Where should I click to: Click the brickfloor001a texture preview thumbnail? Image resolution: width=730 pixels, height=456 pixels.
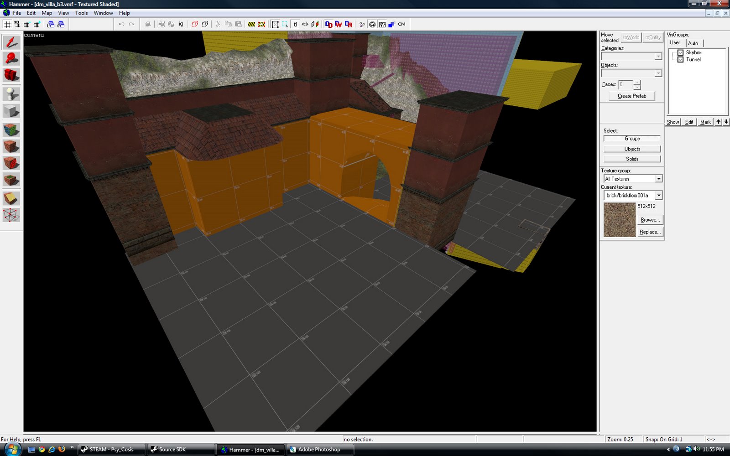point(619,220)
